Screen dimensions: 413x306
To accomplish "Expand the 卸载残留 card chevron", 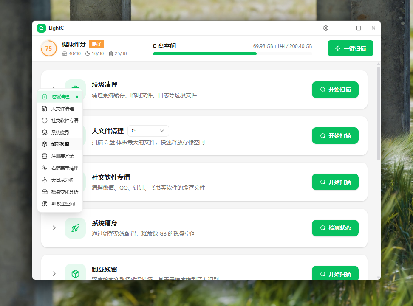I will coord(54,274).
